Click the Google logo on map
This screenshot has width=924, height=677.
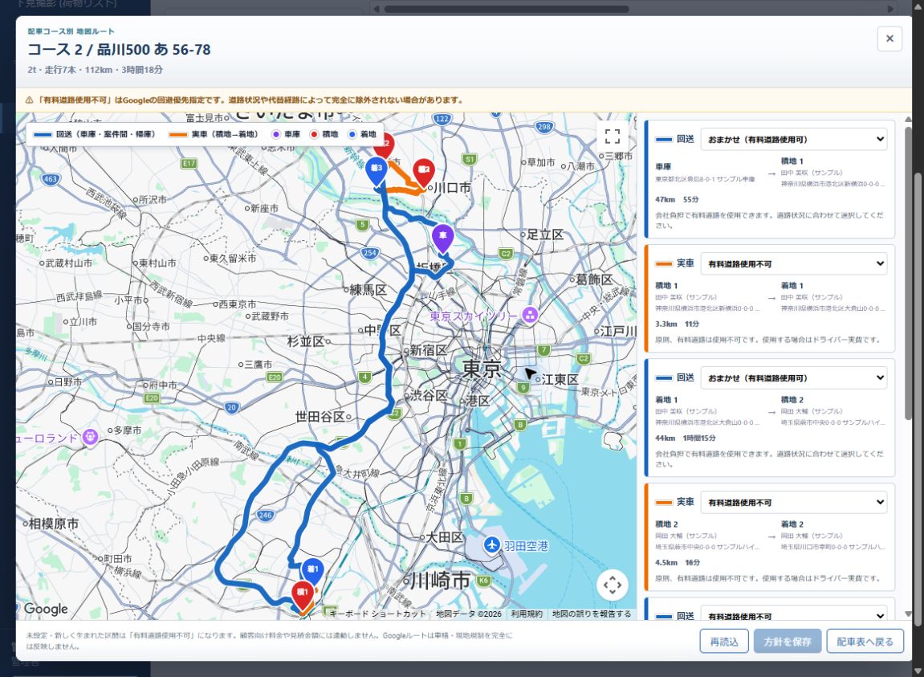point(46,609)
